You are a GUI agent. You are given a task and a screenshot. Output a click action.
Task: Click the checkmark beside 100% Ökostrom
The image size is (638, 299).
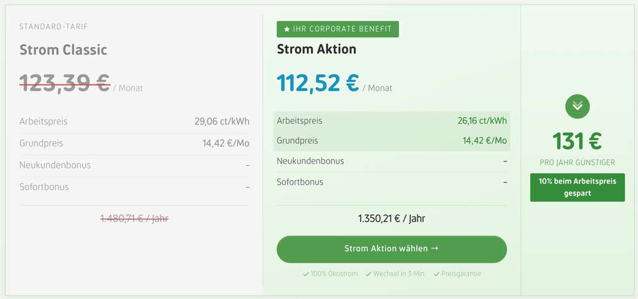(305, 274)
